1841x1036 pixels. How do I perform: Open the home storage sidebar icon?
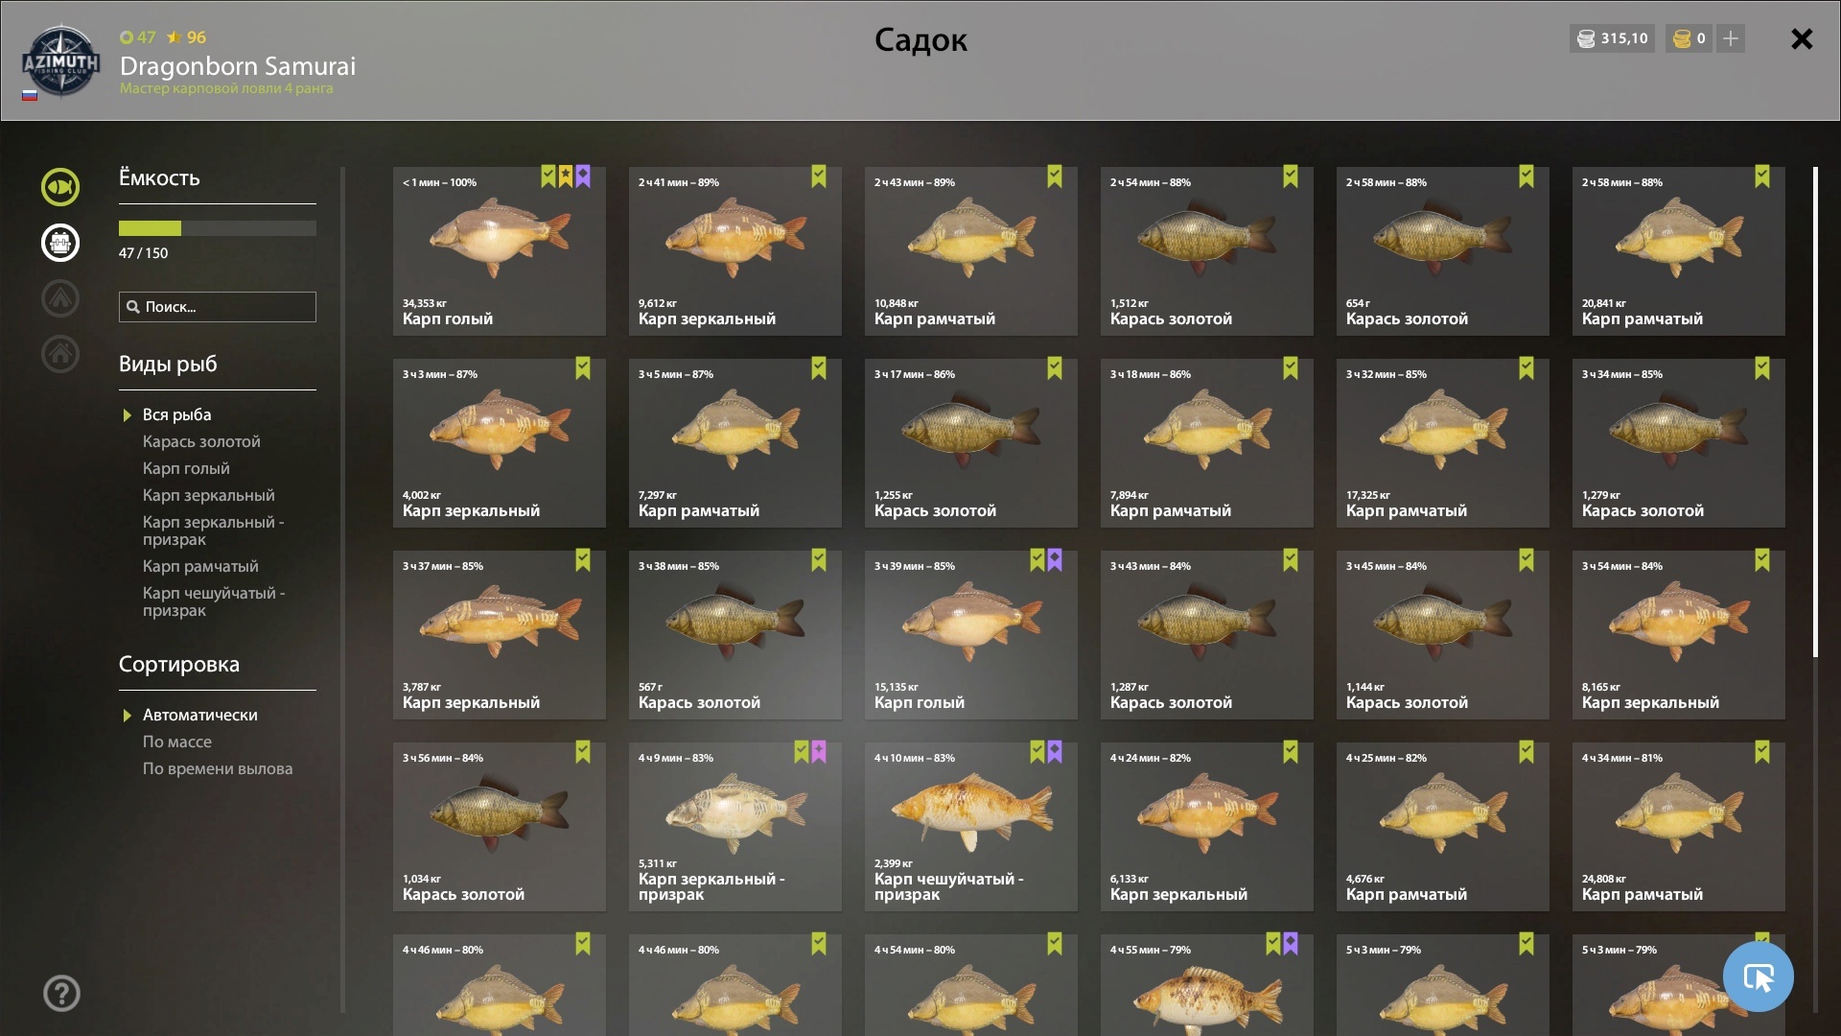(x=59, y=354)
